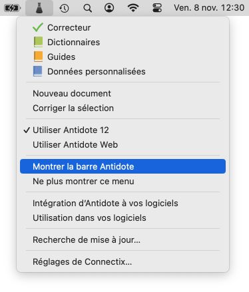Open Time Machine clock icon in menu bar
Image resolution: width=249 pixels, height=292 pixels.
point(64,8)
